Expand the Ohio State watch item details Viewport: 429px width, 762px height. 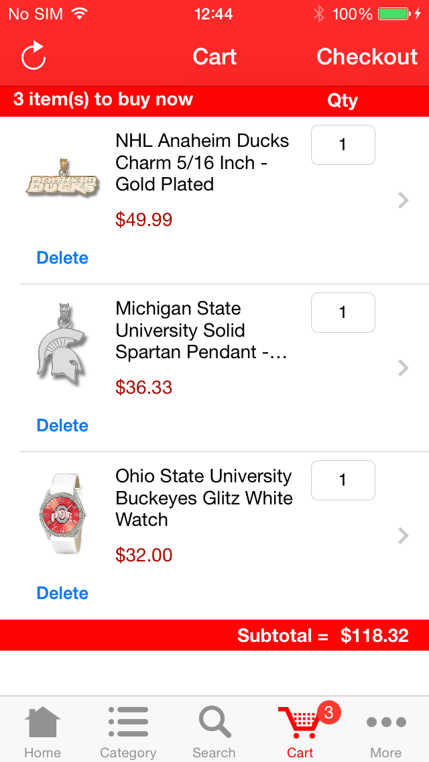pyautogui.click(x=403, y=535)
